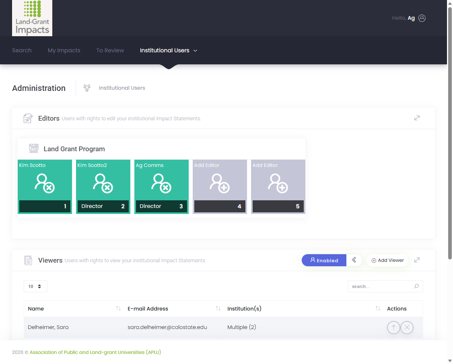Click the Land-Grant Impacts logo
The width and height of the screenshot is (453, 364).
pyautogui.click(x=32, y=18)
